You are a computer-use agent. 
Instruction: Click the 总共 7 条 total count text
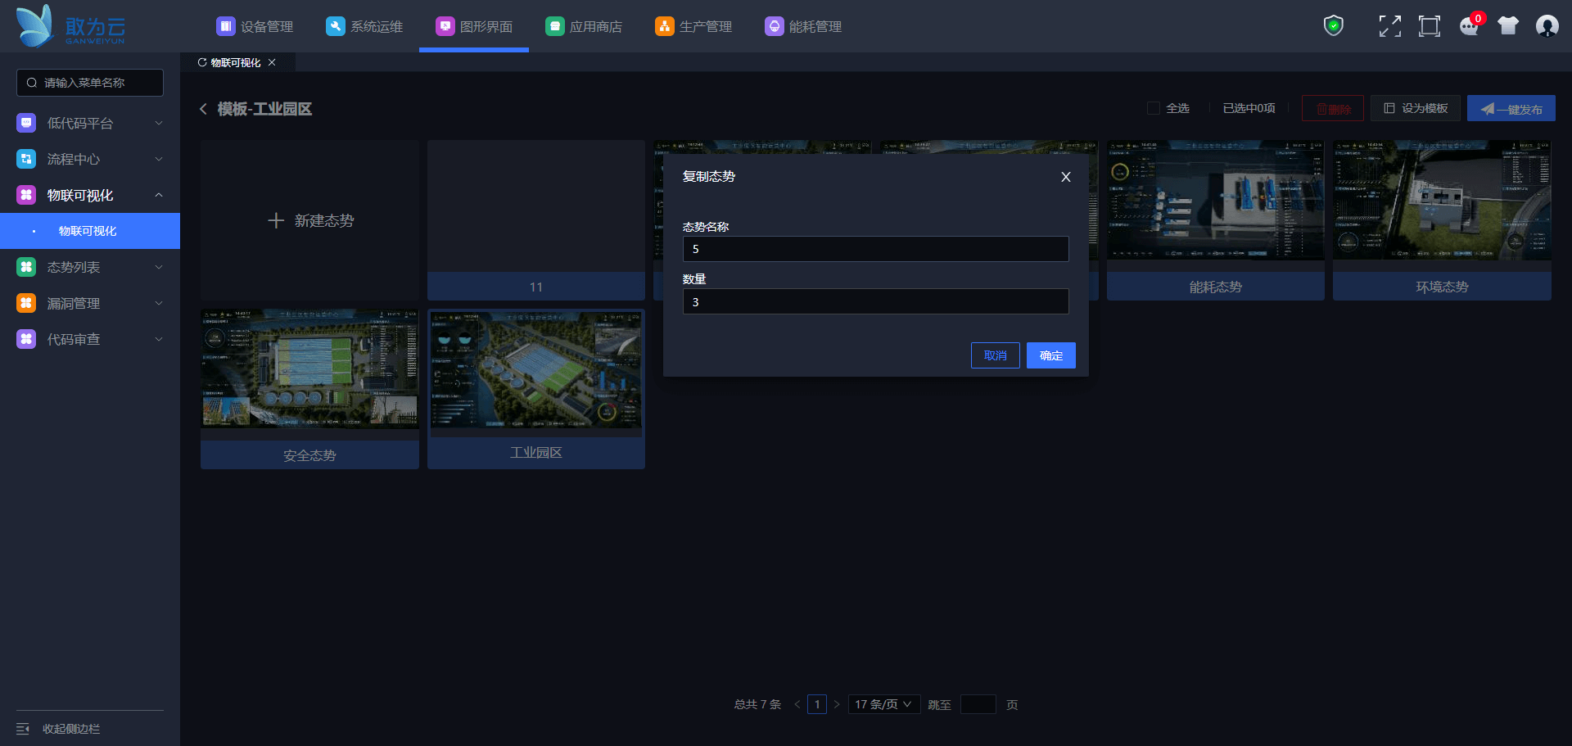(757, 704)
